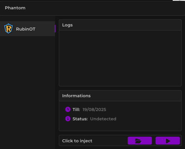185x149 pixels.
Task: Click the purple clock icon beside Till
Action: (68, 110)
